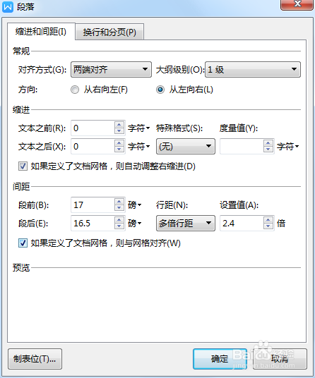Decrease 段后 spacing with down arrow

(119, 226)
